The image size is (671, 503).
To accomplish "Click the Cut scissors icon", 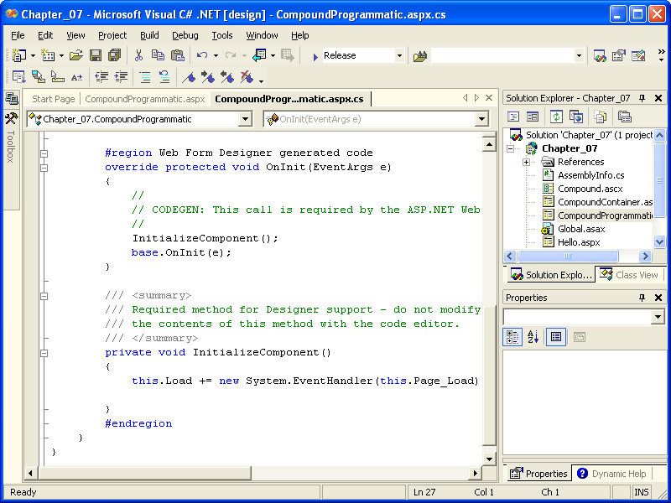I will pyautogui.click(x=138, y=55).
